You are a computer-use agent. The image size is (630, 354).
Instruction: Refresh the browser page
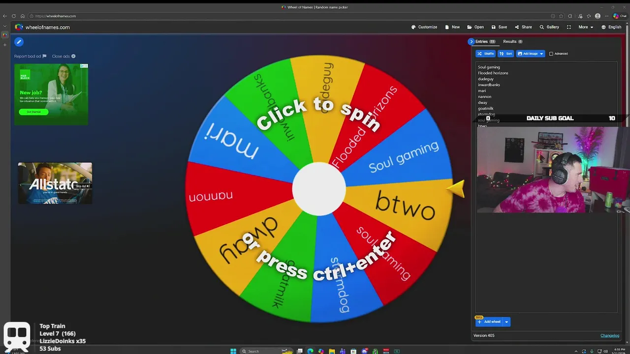(x=14, y=16)
